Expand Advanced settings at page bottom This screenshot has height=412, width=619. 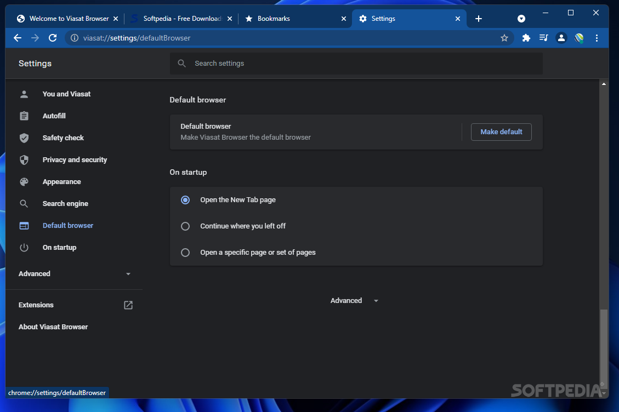point(354,301)
